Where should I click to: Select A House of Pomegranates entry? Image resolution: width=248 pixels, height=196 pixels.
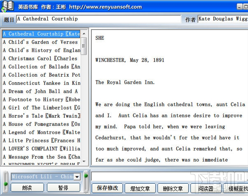41,124
